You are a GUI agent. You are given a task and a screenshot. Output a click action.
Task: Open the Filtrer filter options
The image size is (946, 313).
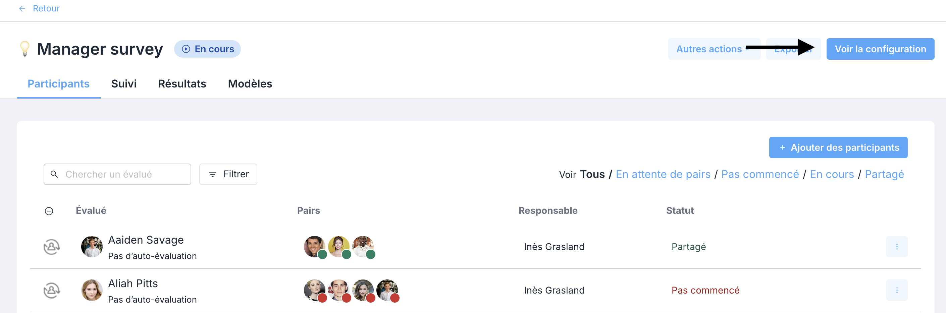[x=228, y=174]
